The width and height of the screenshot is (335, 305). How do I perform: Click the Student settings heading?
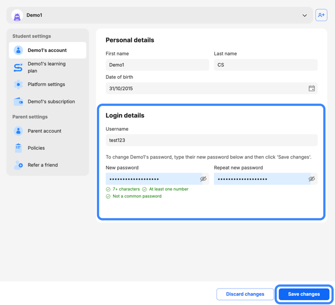[x=31, y=36]
